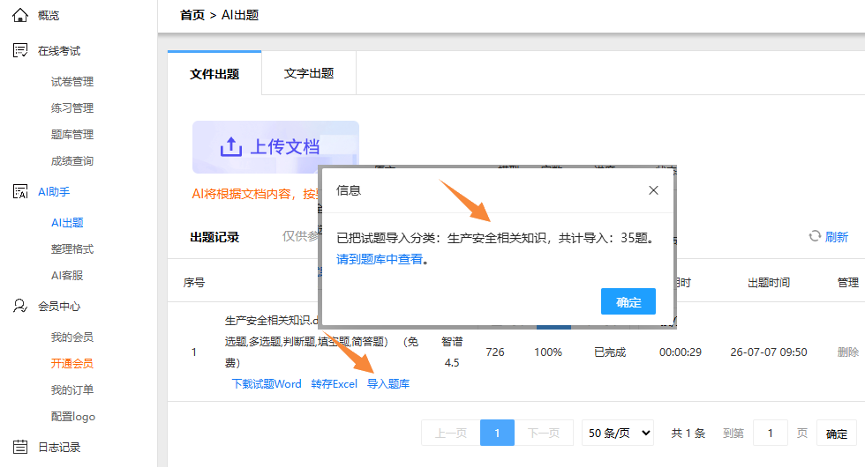Click the upload arrow icon in 上传文档
865x467 pixels.
[x=230, y=146]
